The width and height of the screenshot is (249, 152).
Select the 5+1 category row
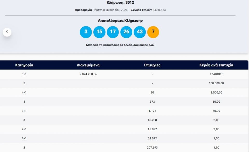point(24,74)
